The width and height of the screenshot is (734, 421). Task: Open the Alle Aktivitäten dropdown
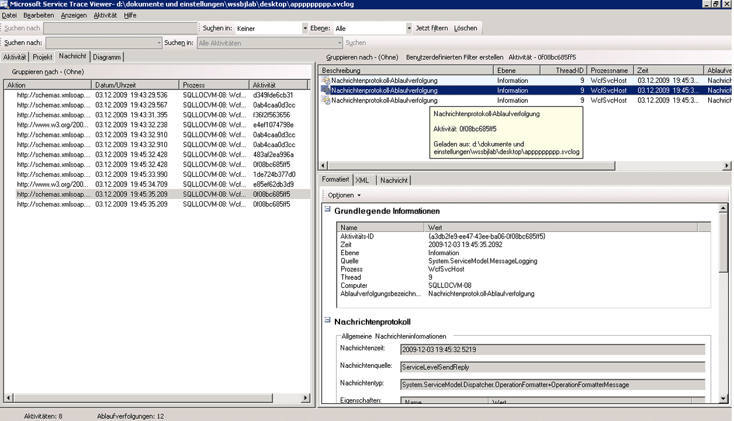[340, 43]
